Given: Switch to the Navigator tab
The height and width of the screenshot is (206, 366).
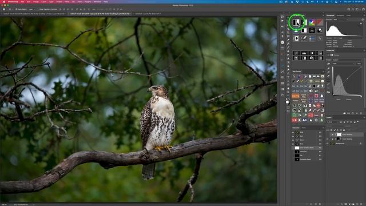Looking at the screenshot, I should pyautogui.click(x=340, y=15).
